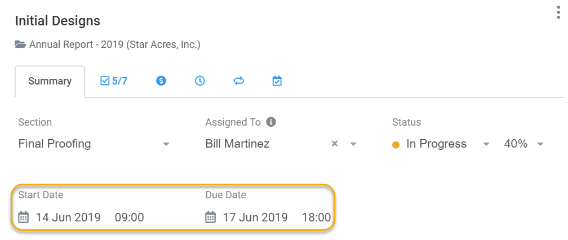Image resolution: width=568 pixels, height=240 pixels.
Task: Open the dollar sign billing tab
Action: pyautogui.click(x=161, y=81)
